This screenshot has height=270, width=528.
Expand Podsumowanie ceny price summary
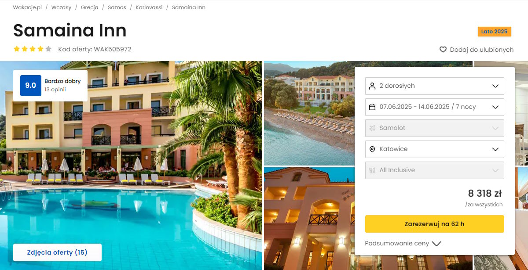(403, 243)
